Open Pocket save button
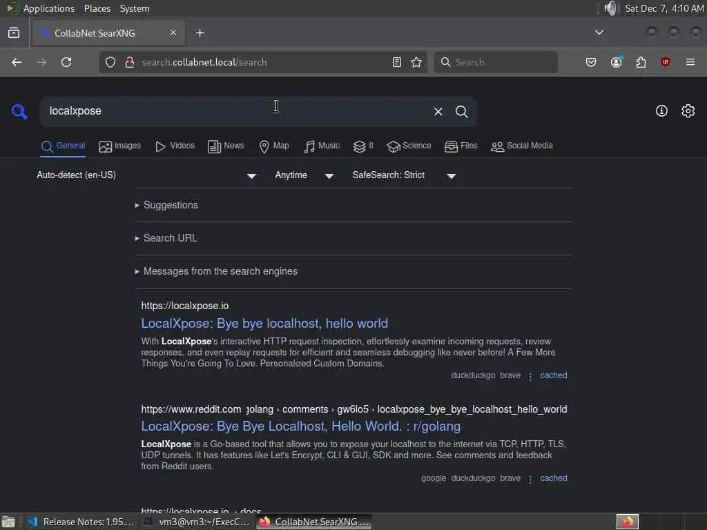 click(x=591, y=62)
